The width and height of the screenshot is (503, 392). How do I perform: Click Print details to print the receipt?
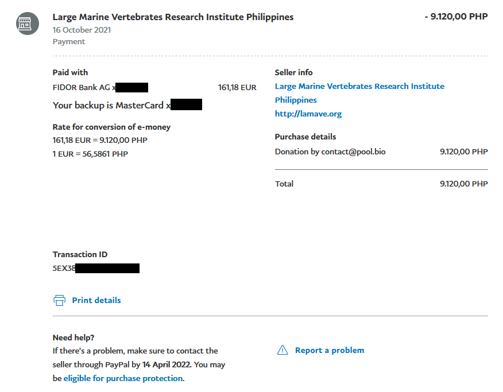tap(96, 300)
